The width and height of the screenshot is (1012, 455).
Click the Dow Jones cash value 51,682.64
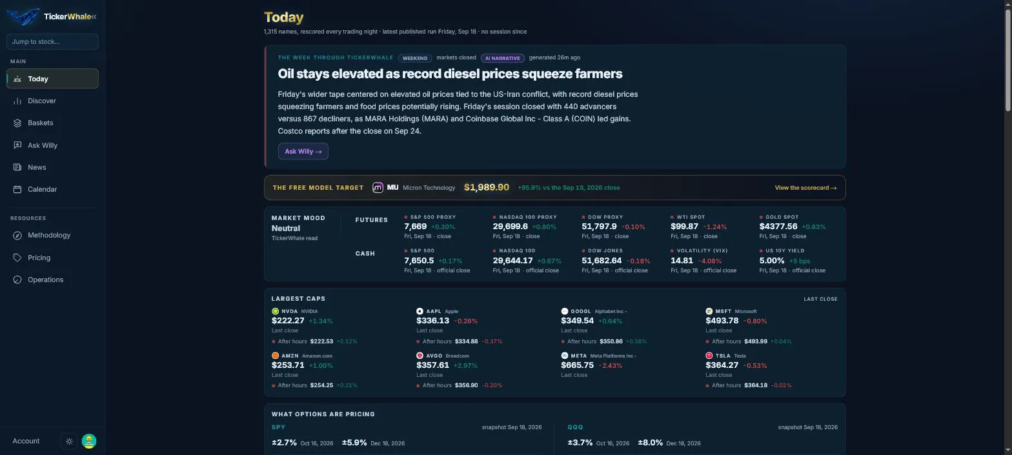[x=602, y=261]
